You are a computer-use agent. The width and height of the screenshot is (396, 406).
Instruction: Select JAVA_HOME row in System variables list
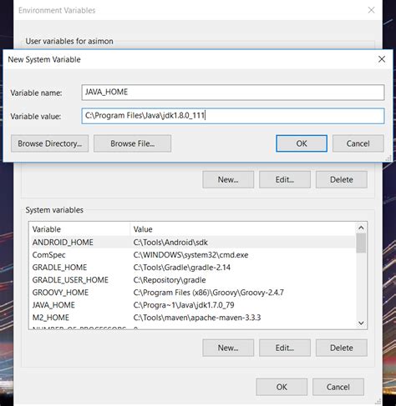point(192,305)
